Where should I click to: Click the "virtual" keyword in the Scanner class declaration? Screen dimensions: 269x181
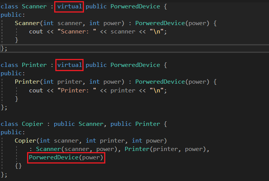click(69, 6)
